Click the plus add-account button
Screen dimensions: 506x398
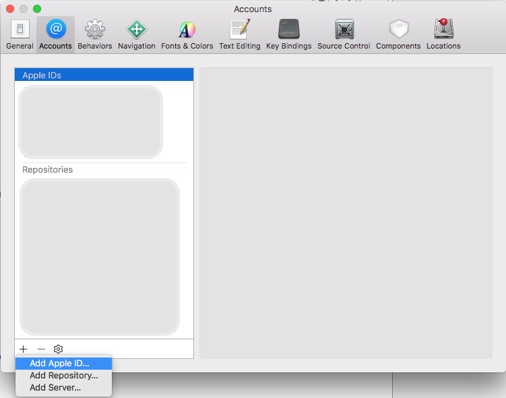point(23,349)
